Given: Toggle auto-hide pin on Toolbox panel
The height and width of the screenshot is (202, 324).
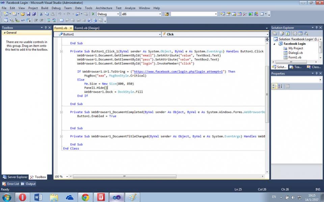Looking at the screenshot, I should click(46, 27).
